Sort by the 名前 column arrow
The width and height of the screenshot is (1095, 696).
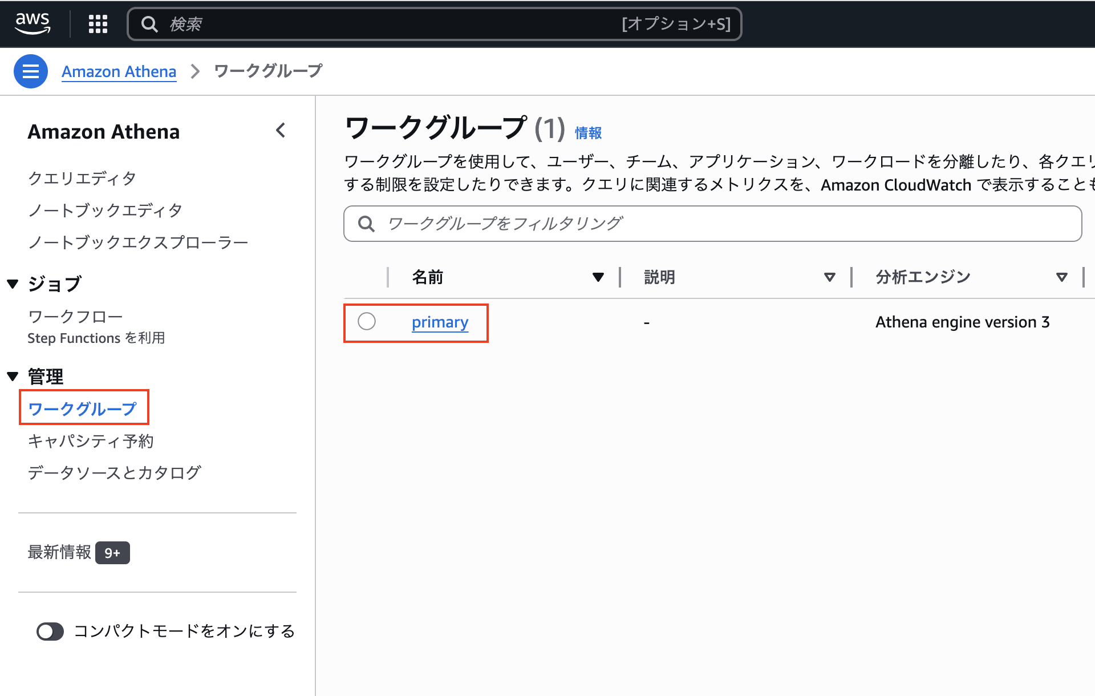(x=598, y=277)
